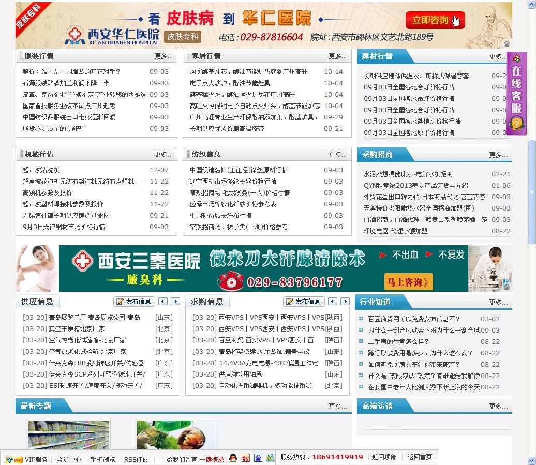This screenshot has height=465, width=536.
Task: Open article 9月3日天津钢材市场价格行情
Action: [x=64, y=227]
